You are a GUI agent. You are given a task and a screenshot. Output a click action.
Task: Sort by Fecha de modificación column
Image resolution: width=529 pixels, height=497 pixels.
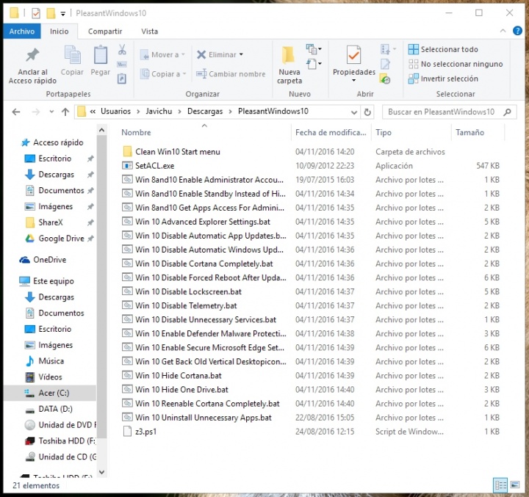(331, 133)
